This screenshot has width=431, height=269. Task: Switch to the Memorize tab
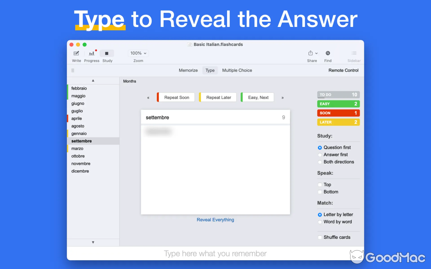pyautogui.click(x=188, y=70)
